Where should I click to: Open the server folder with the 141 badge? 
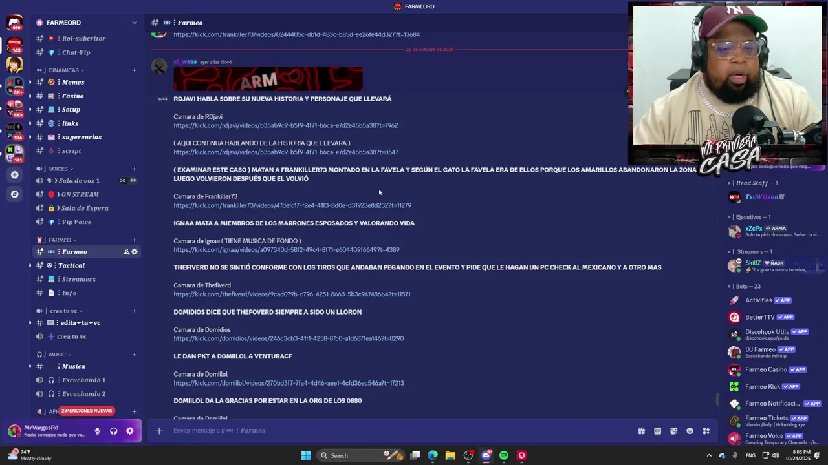14,154
